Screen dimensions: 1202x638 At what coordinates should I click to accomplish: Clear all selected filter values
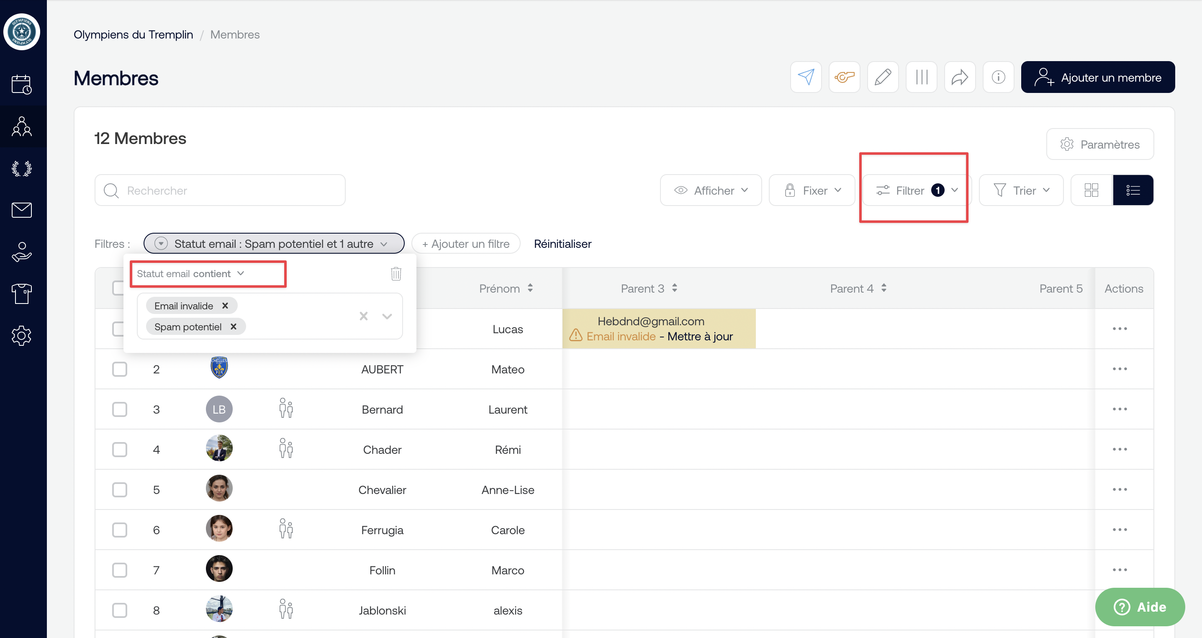[x=364, y=316]
